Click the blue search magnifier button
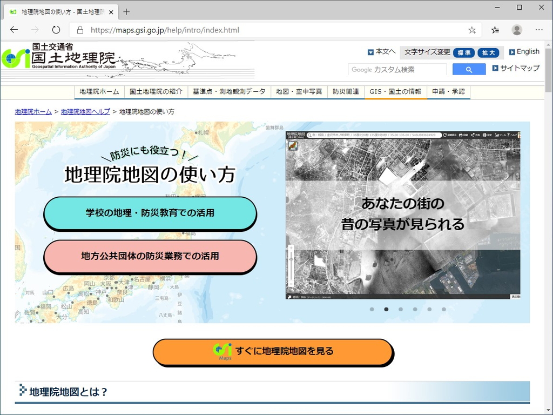Screen dimensions: 553x415 tap(468, 69)
